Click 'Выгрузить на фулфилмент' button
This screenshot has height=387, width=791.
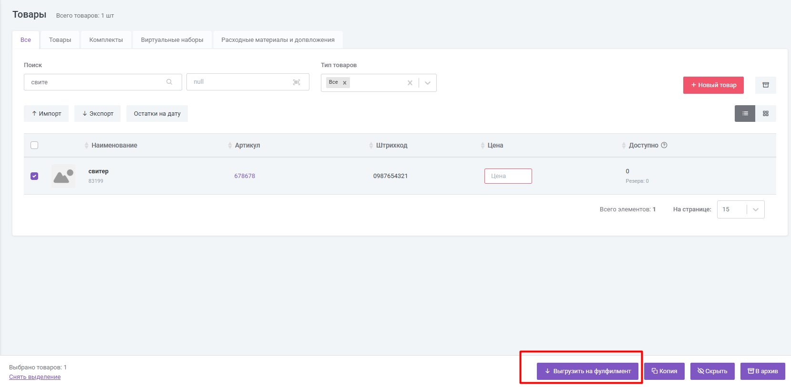[x=587, y=371]
